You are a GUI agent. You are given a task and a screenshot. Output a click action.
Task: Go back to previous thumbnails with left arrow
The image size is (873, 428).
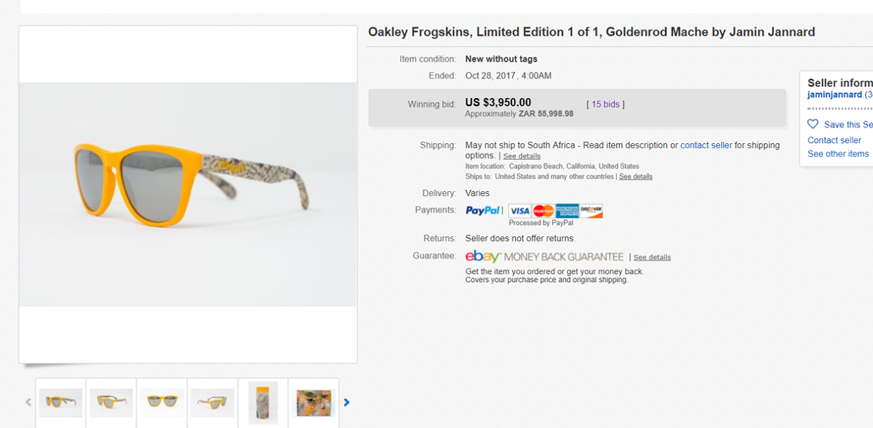pyautogui.click(x=28, y=402)
